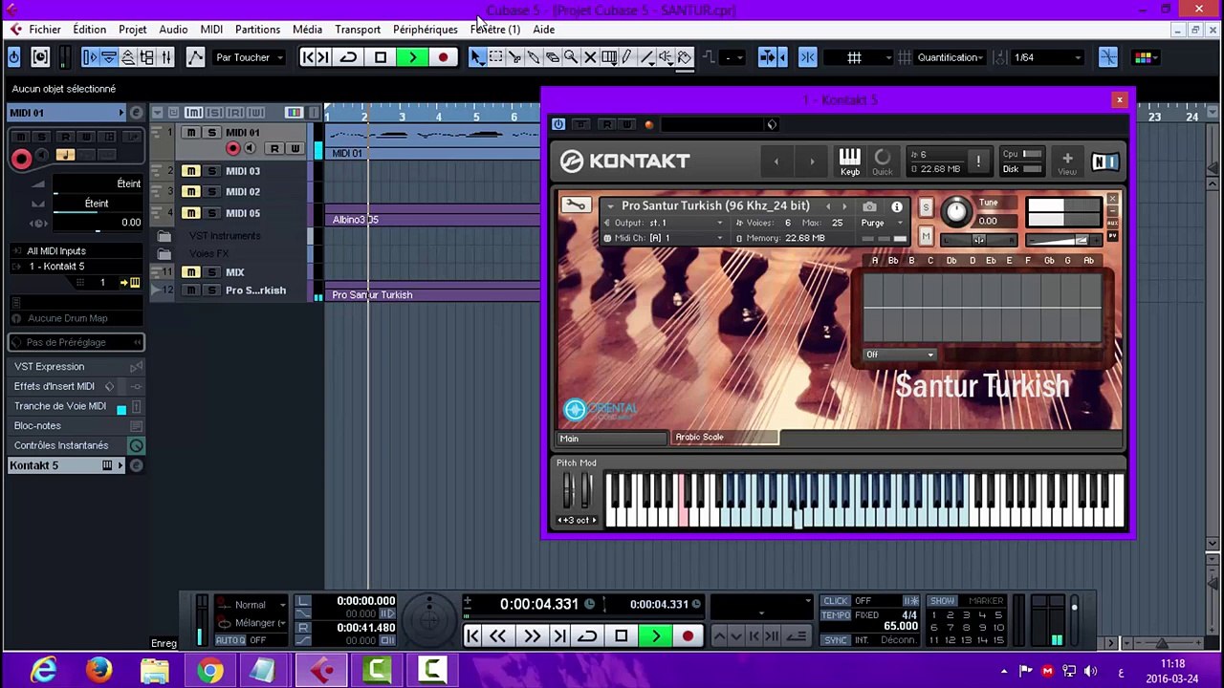Open the Bloc-notes inspector section

pyautogui.click(x=76, y=425)
